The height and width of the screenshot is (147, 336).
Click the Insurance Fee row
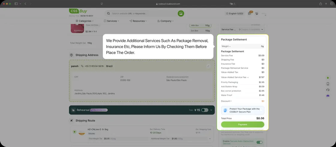point(243,64)
